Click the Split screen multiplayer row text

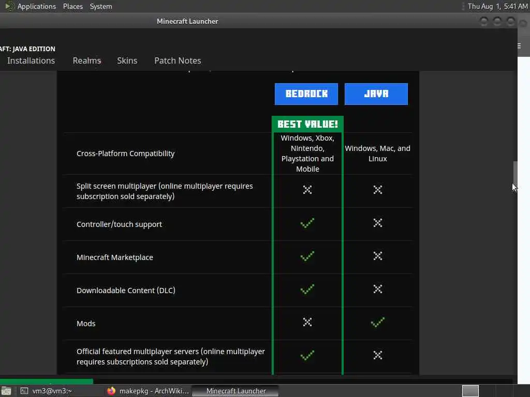coord(165,191)
